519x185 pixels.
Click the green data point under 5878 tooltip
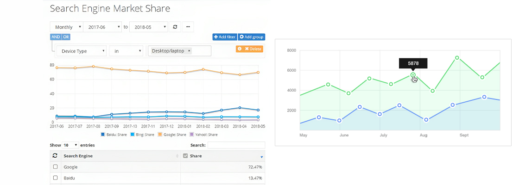click(x=413, y=75)
